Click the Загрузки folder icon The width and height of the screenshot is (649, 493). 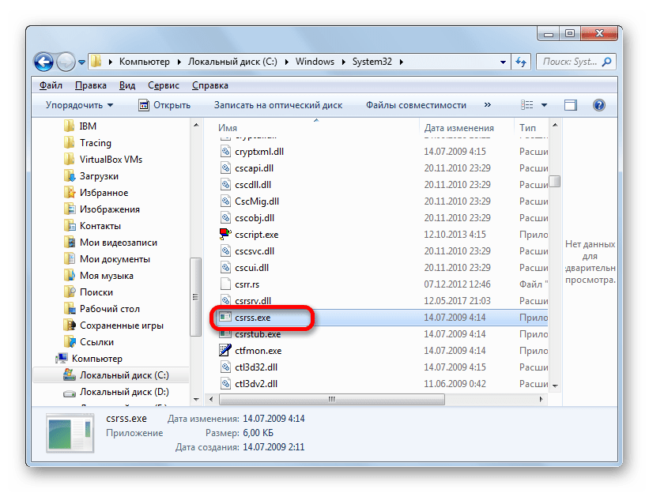coord(70,176)
